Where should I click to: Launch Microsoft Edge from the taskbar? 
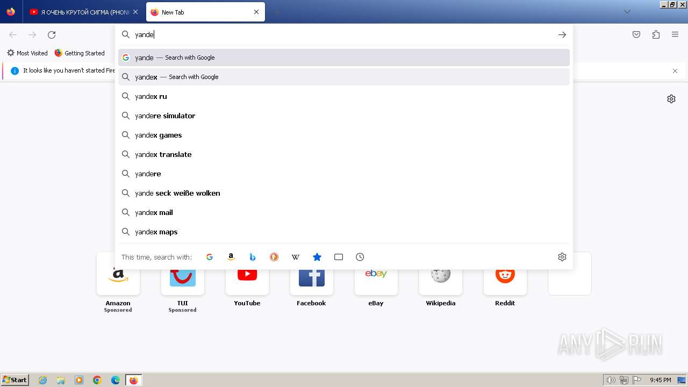pyautogui.click(x=116, y=380)
